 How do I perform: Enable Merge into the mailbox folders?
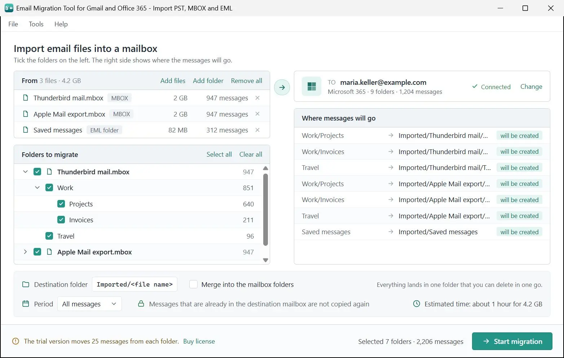click(x=194, y=284)
